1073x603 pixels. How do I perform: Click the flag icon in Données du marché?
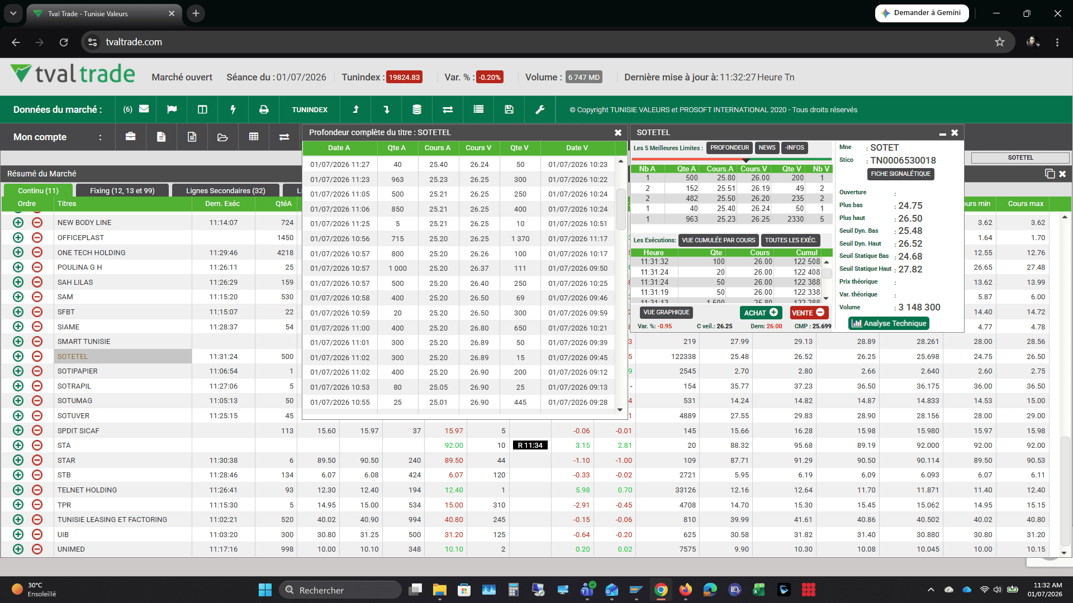pyautogui.click(x=172, y=109)
